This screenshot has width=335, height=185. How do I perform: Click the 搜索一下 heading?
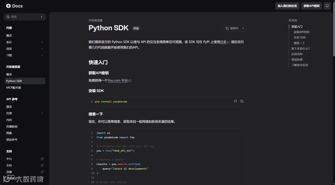pyautogui.click(x=96, y=114)
